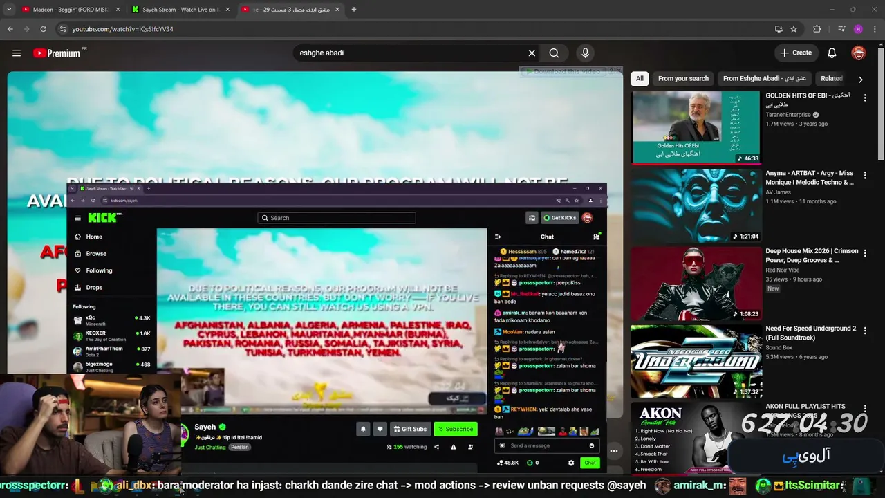Close the Madcon - Beggin' tab

118,10
